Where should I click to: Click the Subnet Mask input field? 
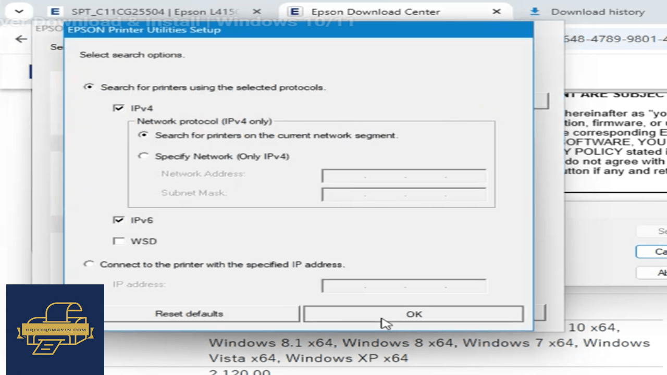click(404, 195)
